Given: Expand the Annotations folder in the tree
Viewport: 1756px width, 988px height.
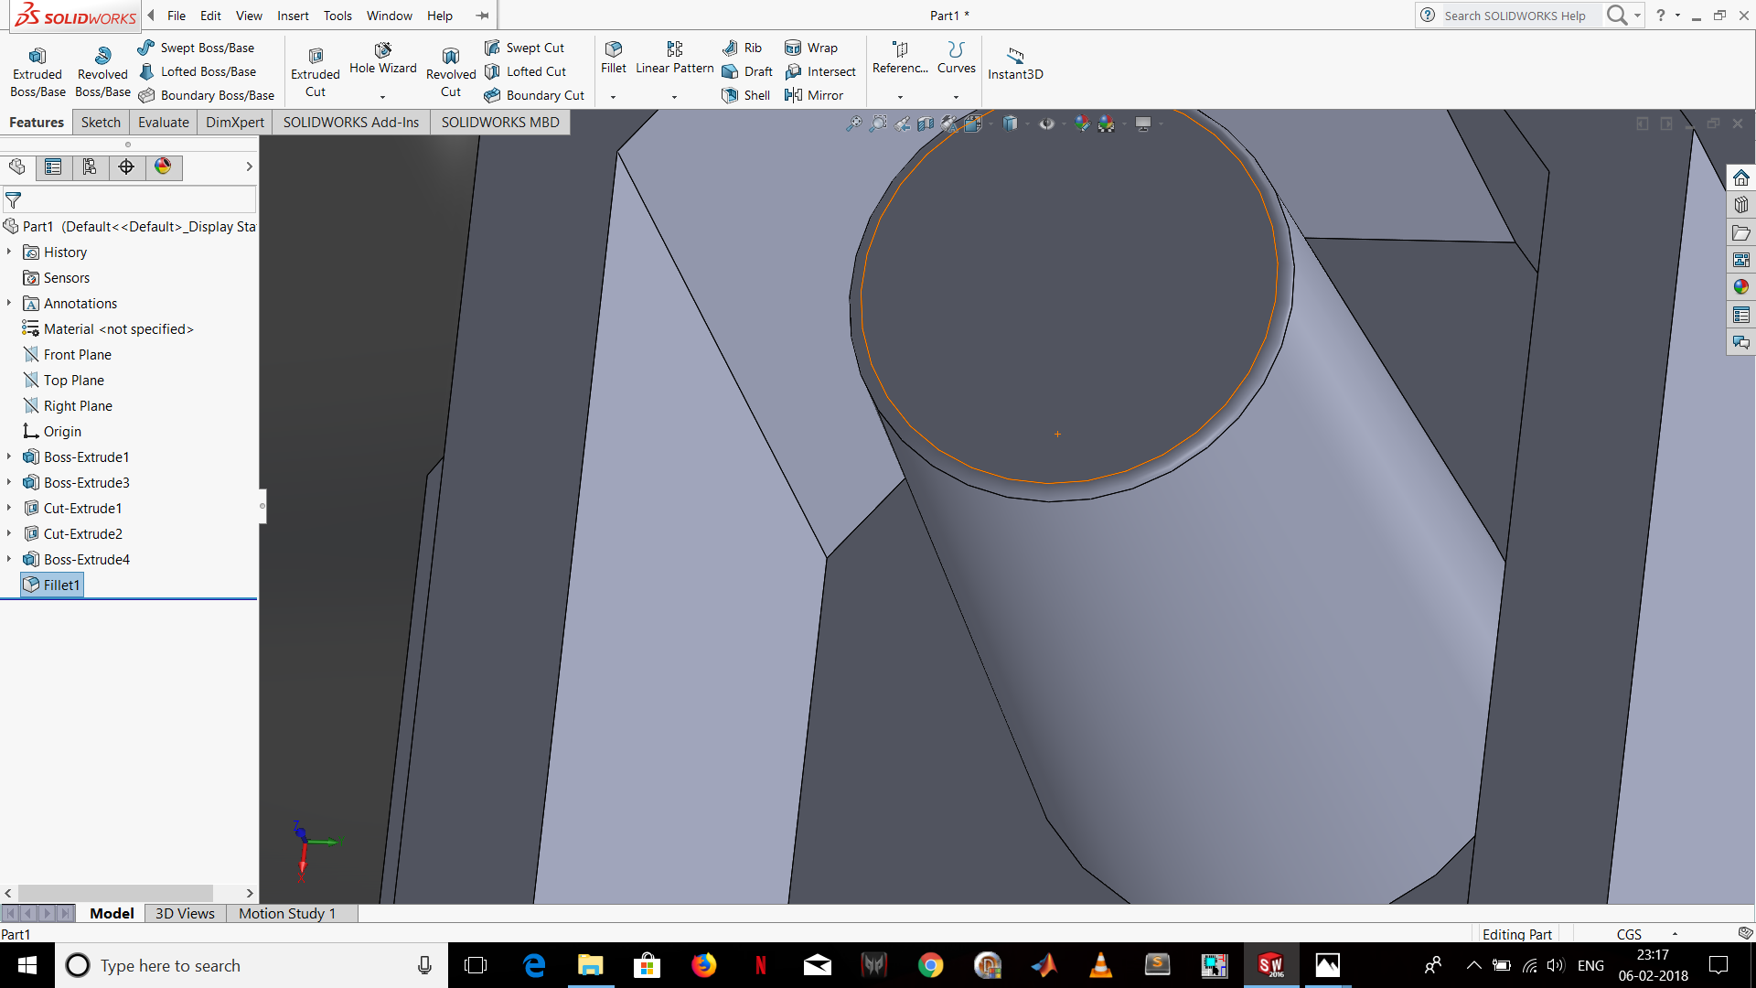Looking at the screenshot, I should (x=9, y=303).
